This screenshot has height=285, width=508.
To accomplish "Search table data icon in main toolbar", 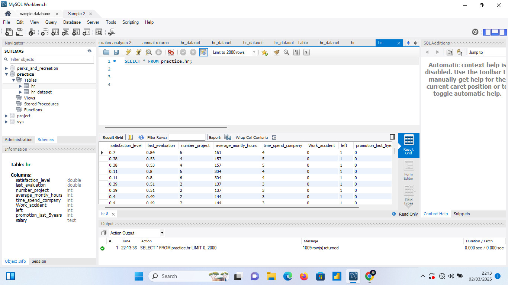I will click(99, 32).
